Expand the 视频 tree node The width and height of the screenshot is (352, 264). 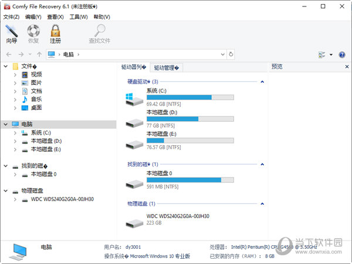click(x=15, y=75)
